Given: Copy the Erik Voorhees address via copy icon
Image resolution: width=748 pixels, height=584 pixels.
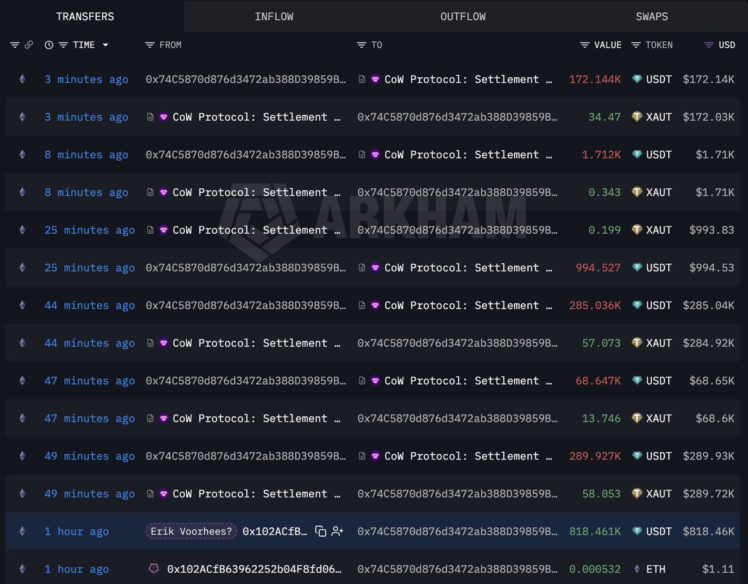Looking at the screenshot, I should coord(320,531).
